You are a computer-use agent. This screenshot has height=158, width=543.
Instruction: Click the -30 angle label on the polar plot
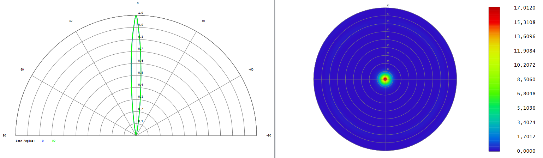coord(202,21)
